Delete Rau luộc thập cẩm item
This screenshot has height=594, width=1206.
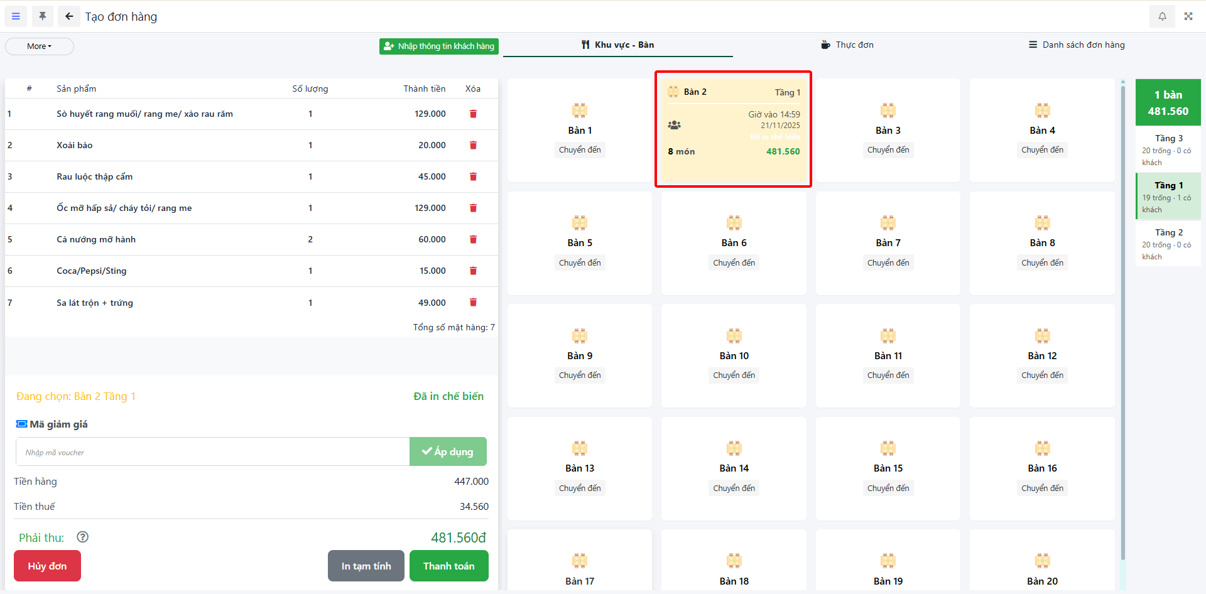(473, 176)
